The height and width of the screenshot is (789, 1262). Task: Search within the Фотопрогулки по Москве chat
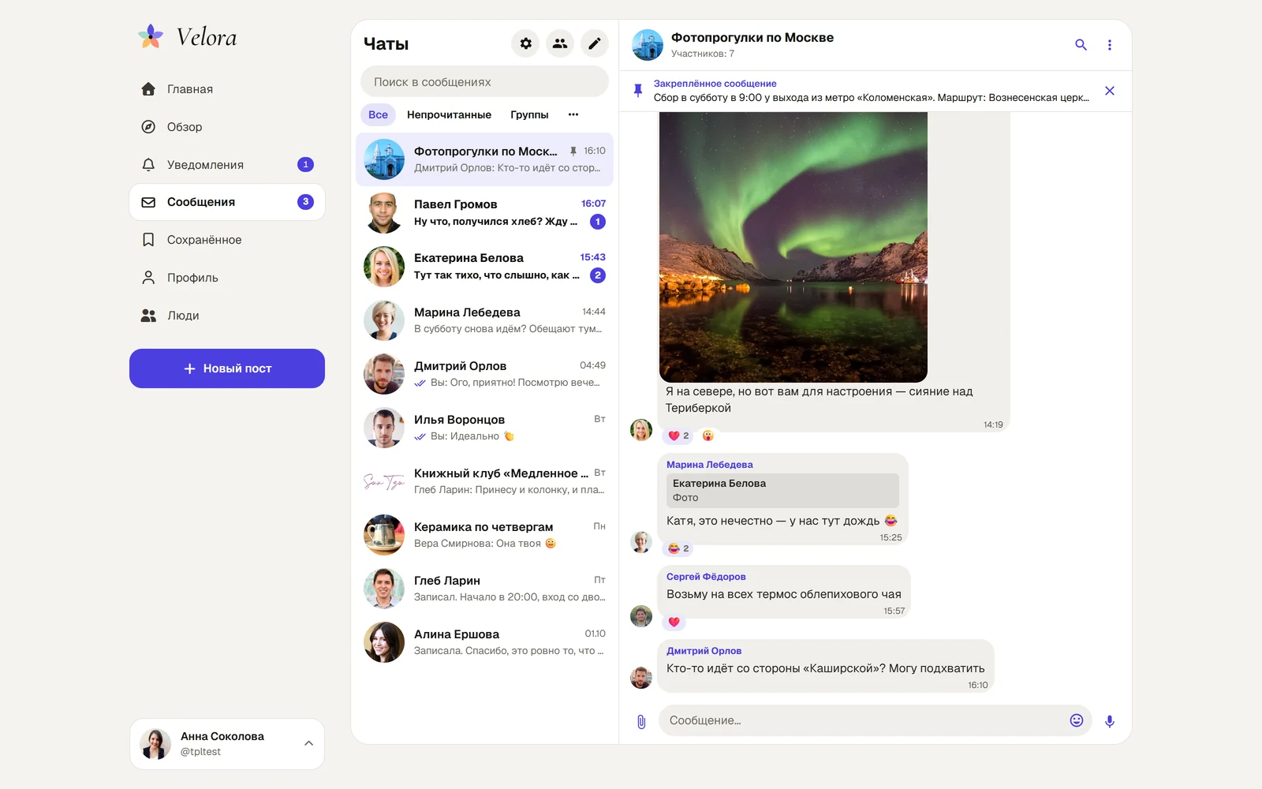(x=1081, y=45)
